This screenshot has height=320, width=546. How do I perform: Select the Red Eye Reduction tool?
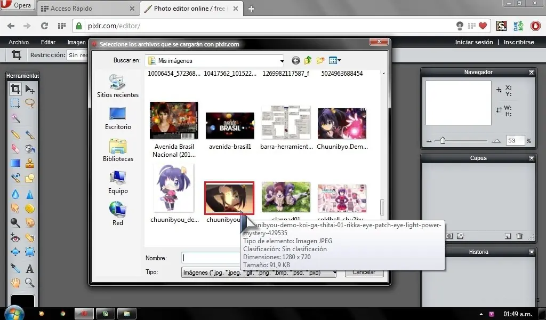pyautogui.click(x=15, y=238)
